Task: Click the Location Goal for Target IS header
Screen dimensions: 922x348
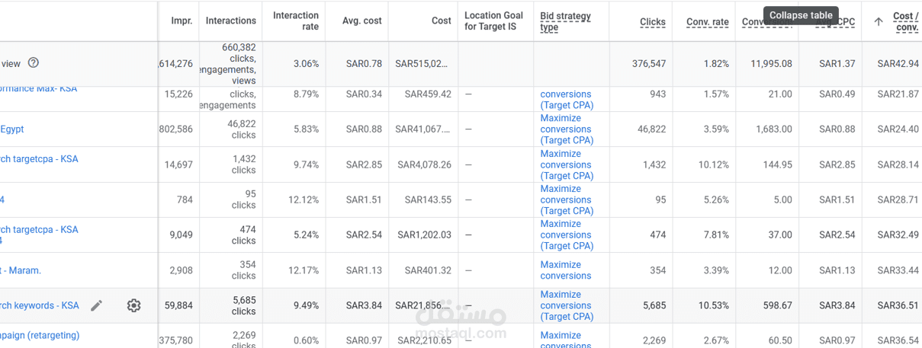Action: coord(493,21)
